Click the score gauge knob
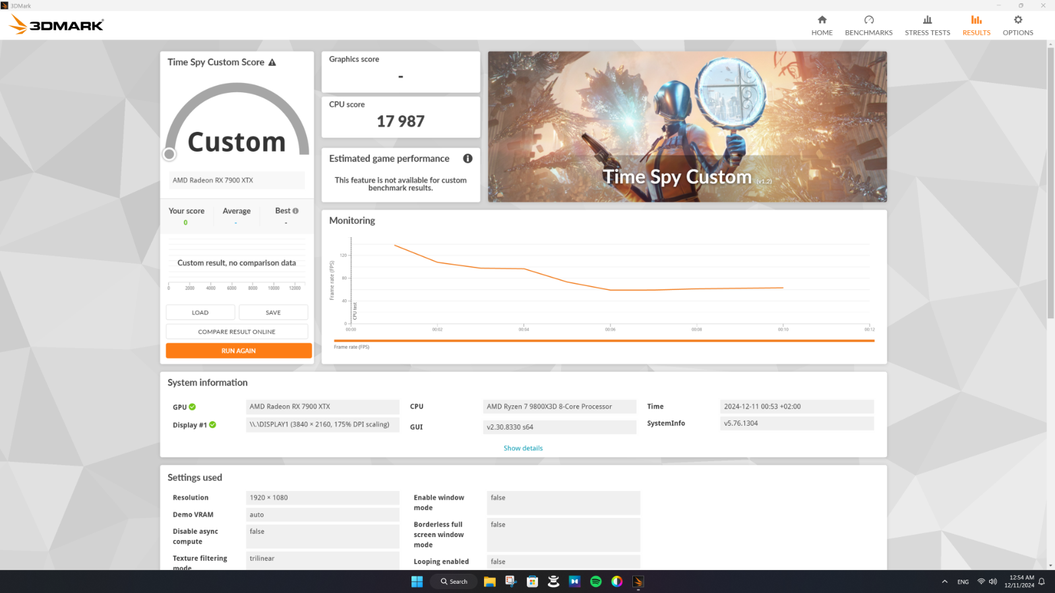The width and height of the screenshot is (1055, 593). (169, 154)
